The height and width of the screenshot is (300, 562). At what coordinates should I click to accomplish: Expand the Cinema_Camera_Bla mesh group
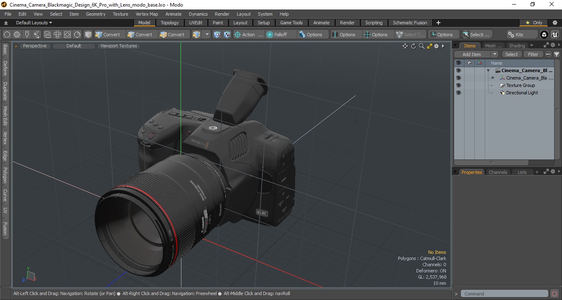[493, 78]
